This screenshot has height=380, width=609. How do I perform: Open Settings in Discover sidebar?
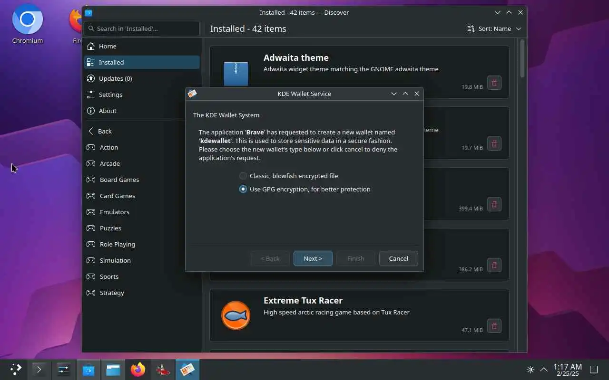142,95
